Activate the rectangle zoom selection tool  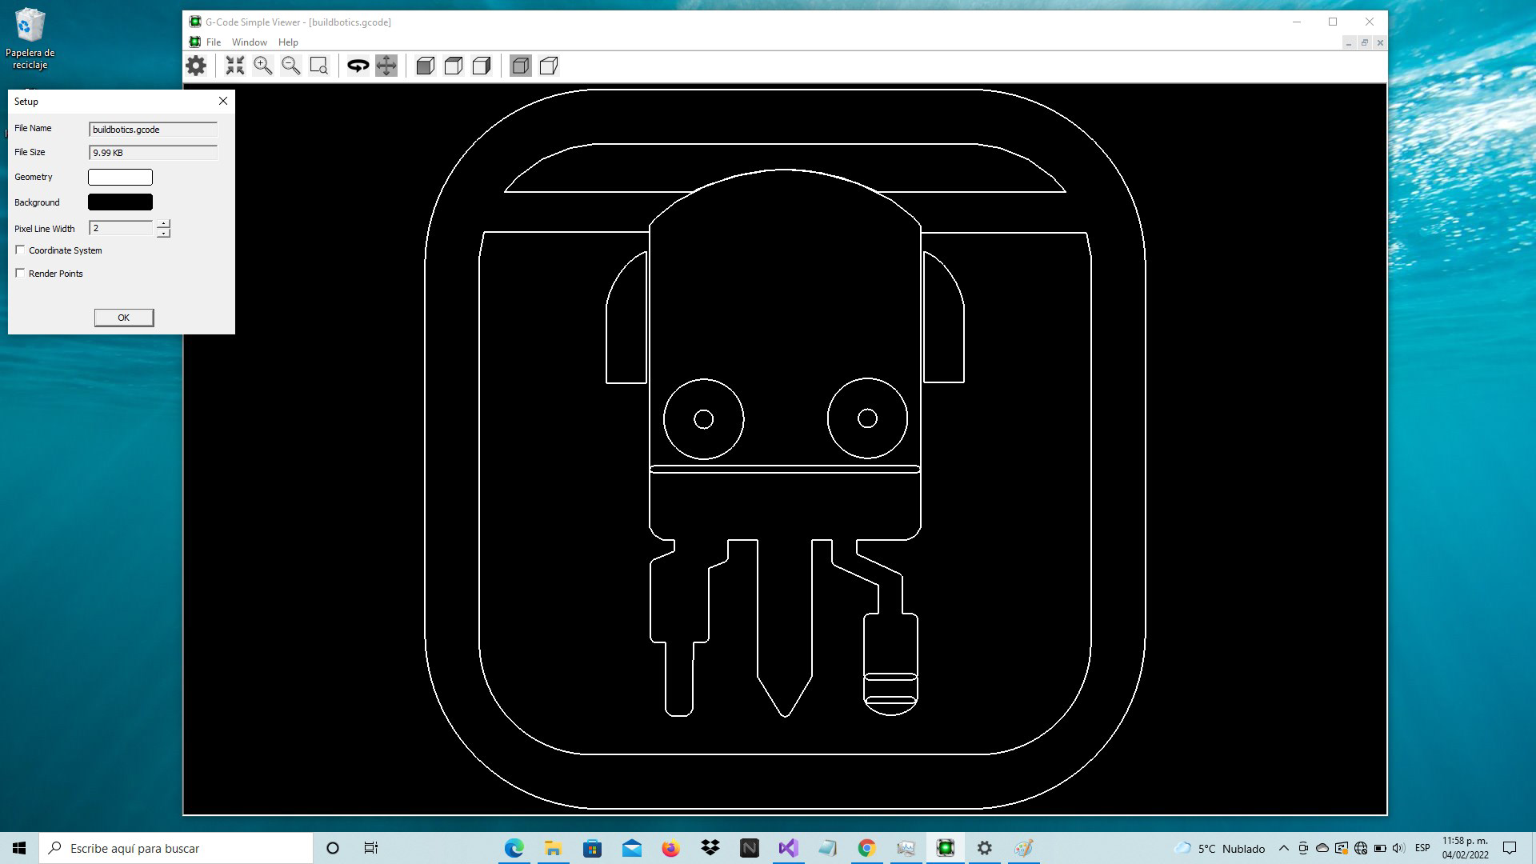pos(318,66)
